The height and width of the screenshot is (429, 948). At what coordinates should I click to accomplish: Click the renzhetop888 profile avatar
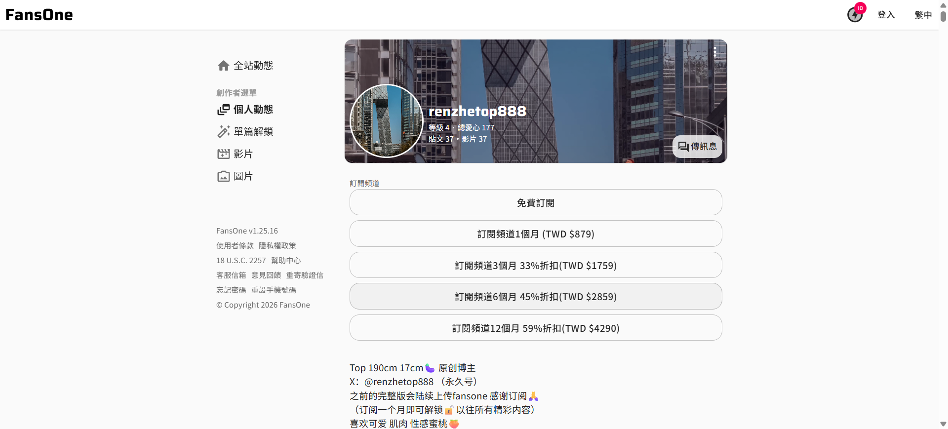[x=387, y=121]
